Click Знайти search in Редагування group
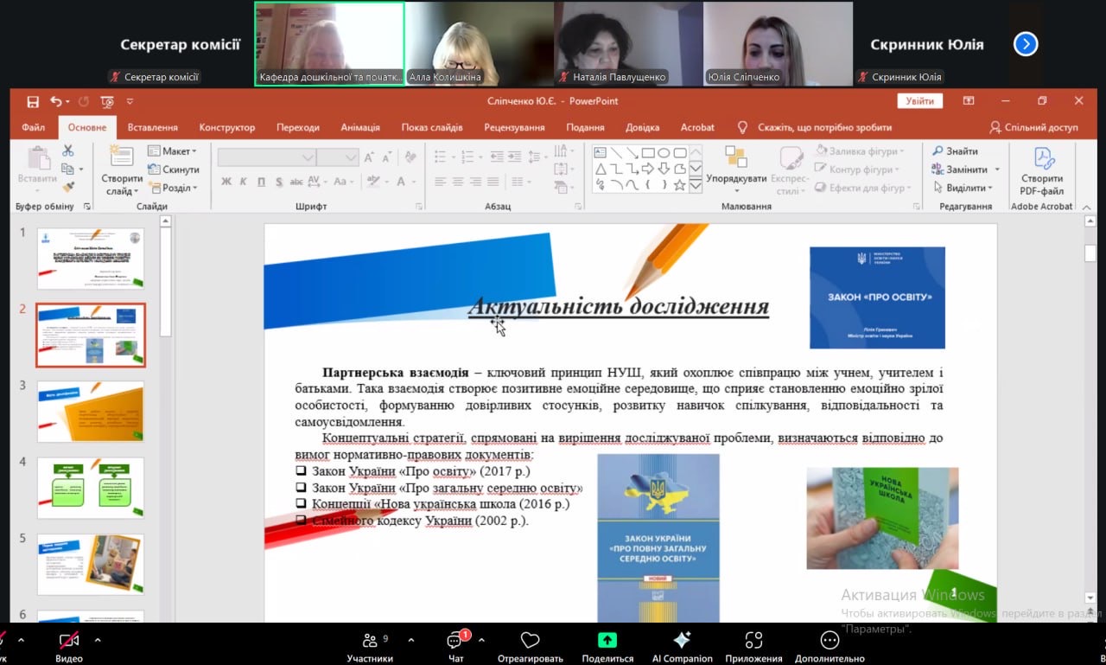This screenshot has width=1106, height=665. coord(956,151)
